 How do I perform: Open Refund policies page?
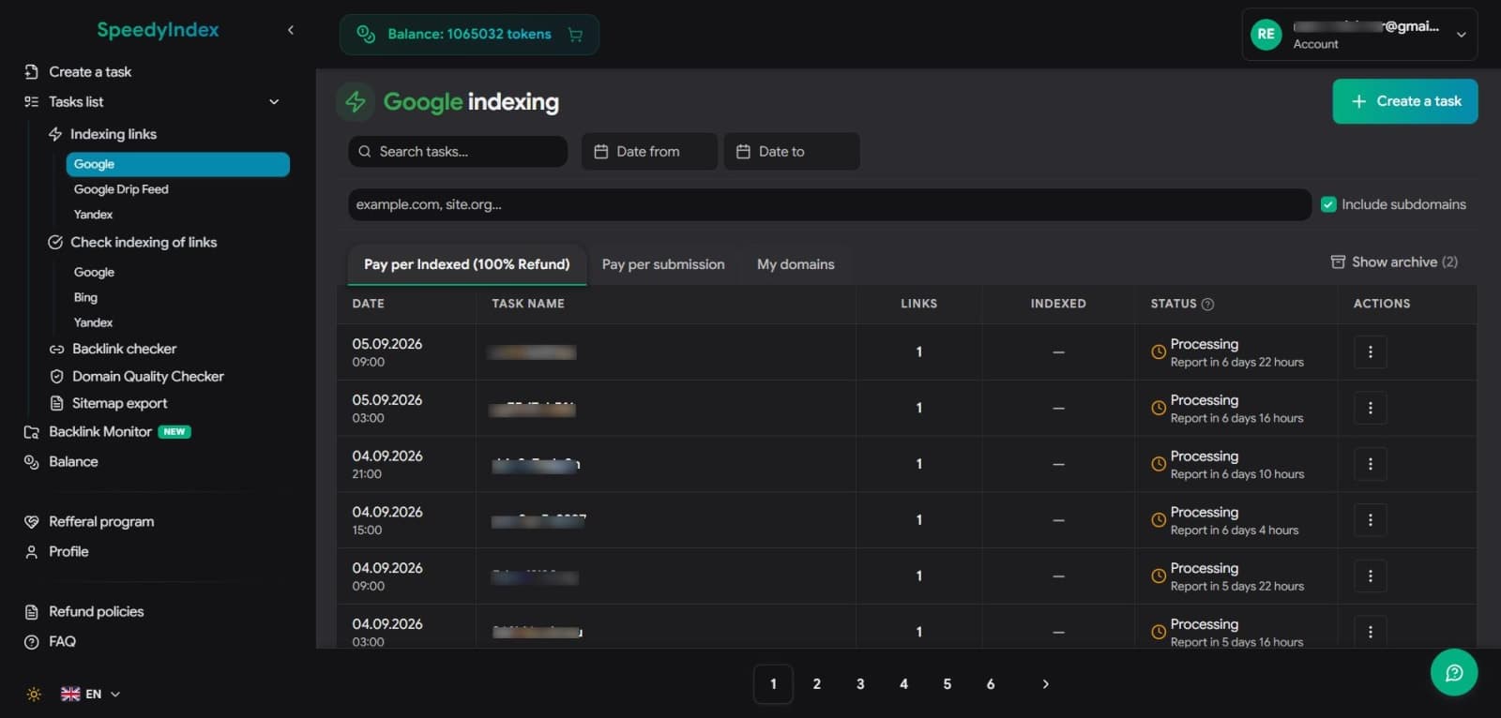point(83,612)
